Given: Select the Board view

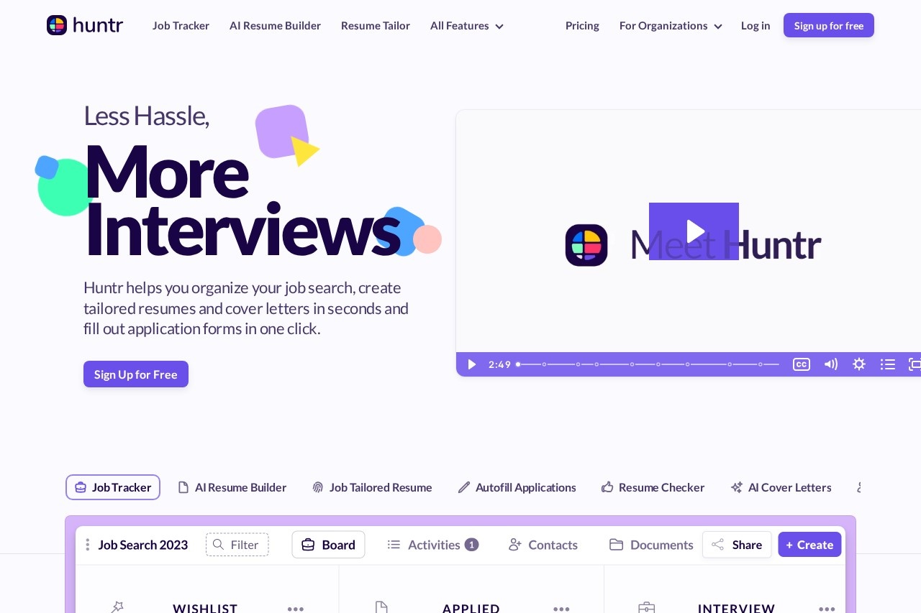Looking at the screenshot, I should click(328, 545).
